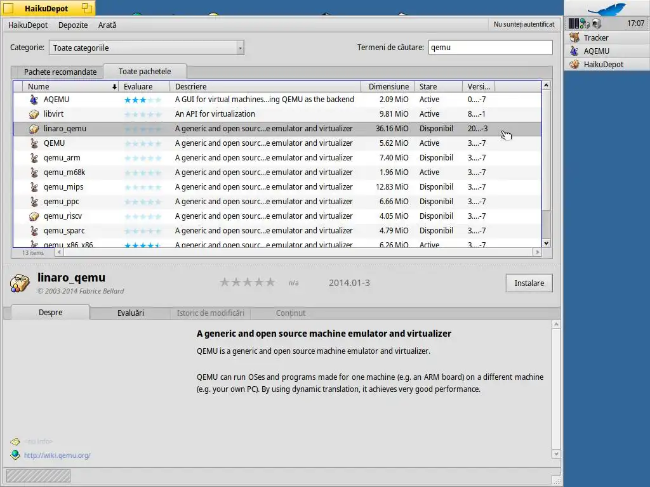Click Nu sunteți autentificat button
This screenshot has width=650, height=487.
point(524,25)
